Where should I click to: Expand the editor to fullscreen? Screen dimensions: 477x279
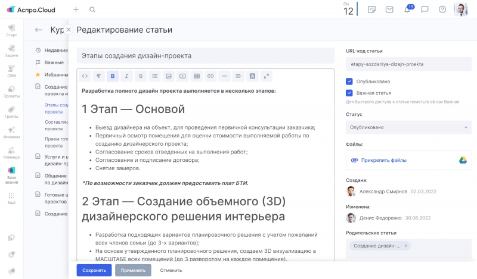(x=267, y=76)
